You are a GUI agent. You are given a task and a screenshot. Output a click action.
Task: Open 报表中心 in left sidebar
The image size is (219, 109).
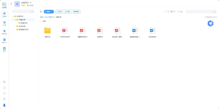point(4,40)
